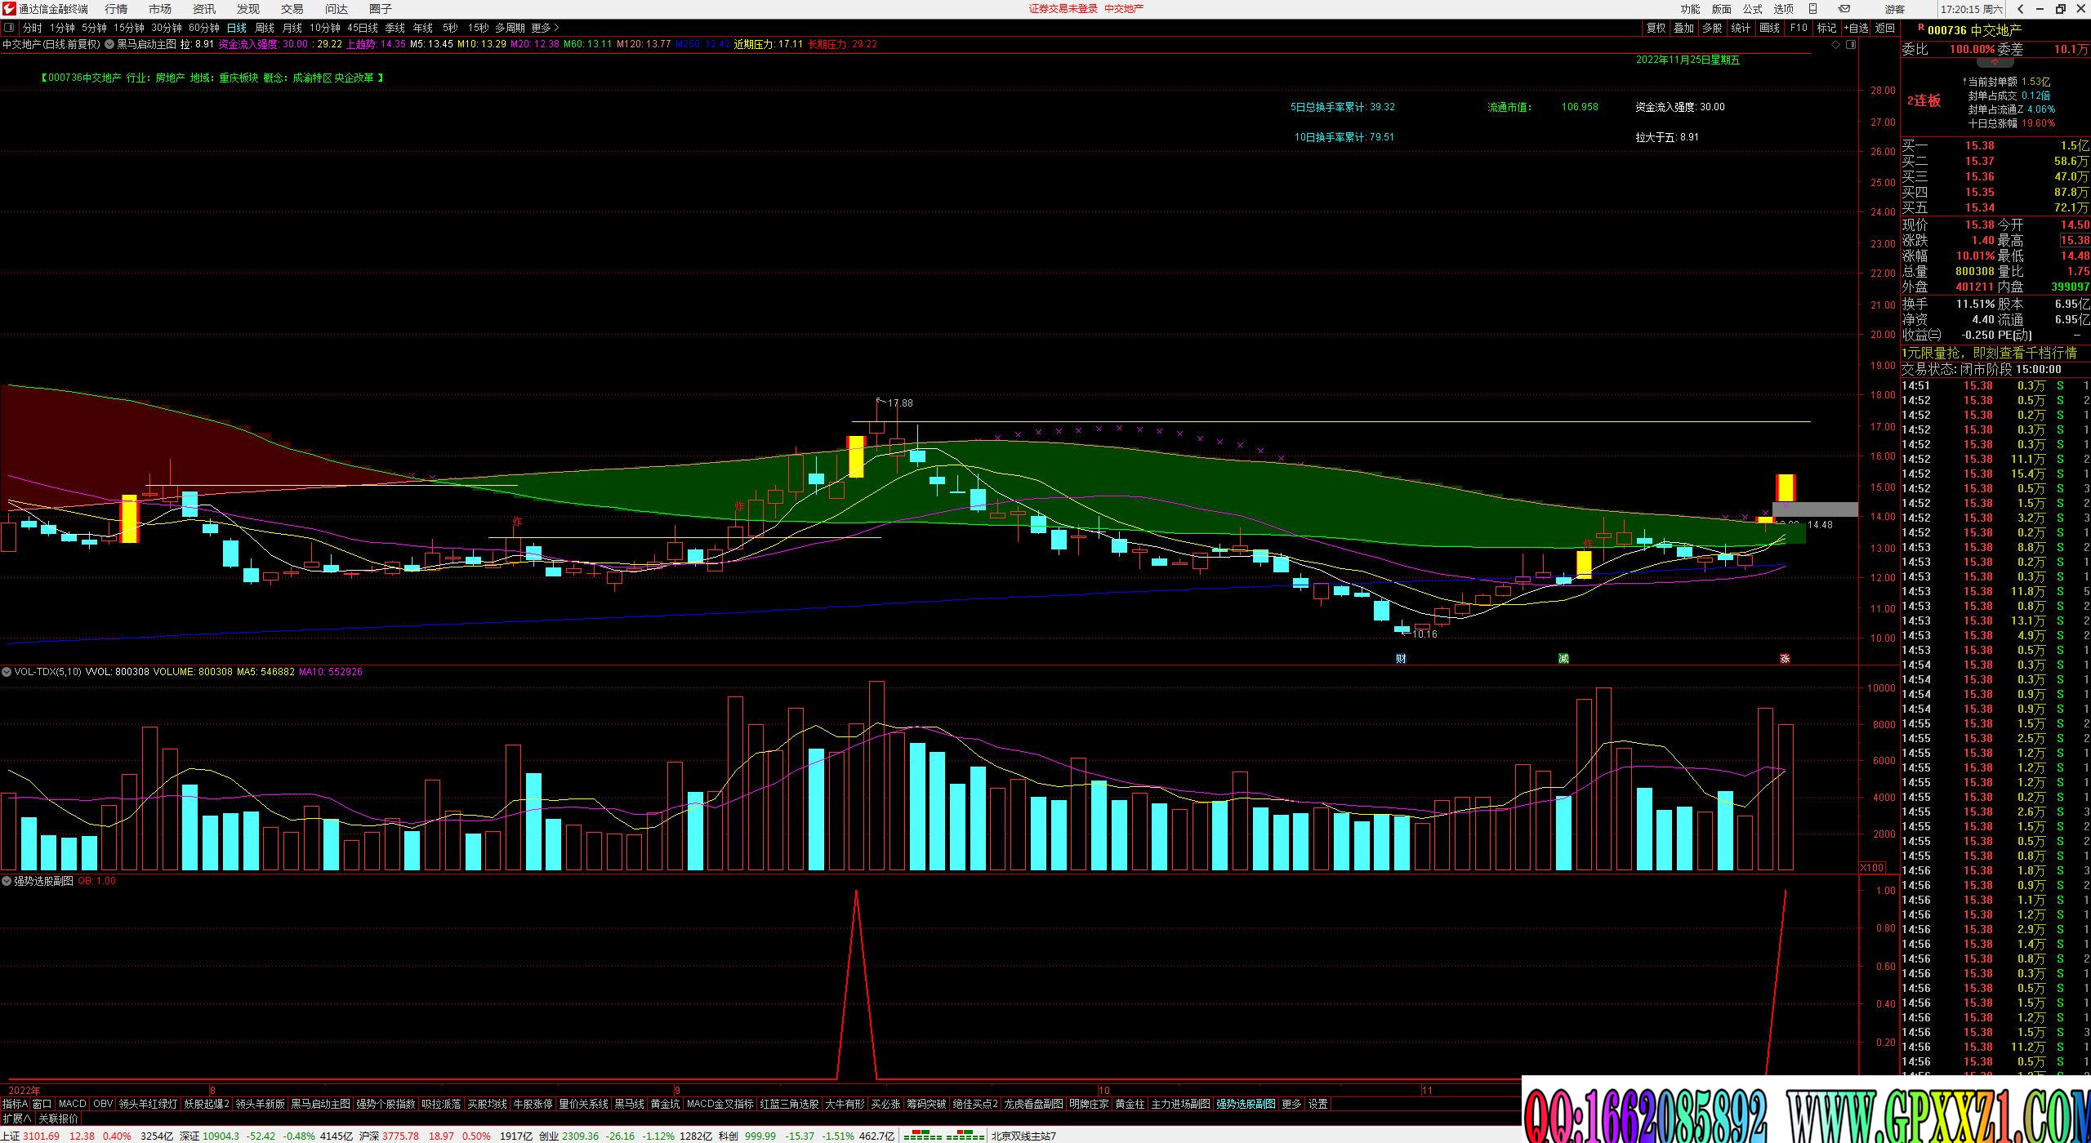This screenshot has height=1143, width=2091.
Task: Switch to 60分钟 period
Action: 204,28
